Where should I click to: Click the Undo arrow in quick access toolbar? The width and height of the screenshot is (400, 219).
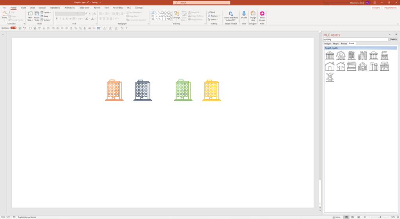click(25, 28)
